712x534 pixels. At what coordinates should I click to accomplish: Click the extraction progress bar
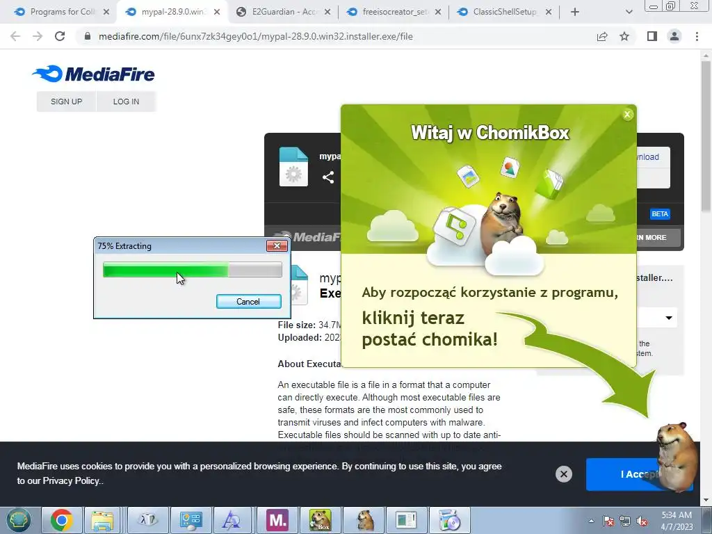192,269
